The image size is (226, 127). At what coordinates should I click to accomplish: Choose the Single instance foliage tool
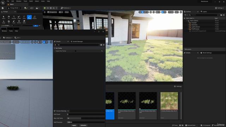[4, 22]
